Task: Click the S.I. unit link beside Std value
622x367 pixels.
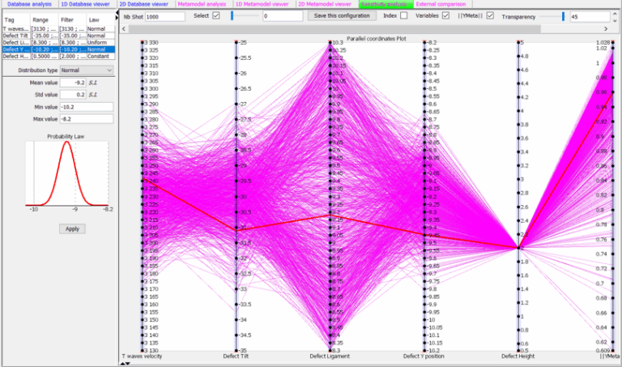Action: [x=93, y=94]
